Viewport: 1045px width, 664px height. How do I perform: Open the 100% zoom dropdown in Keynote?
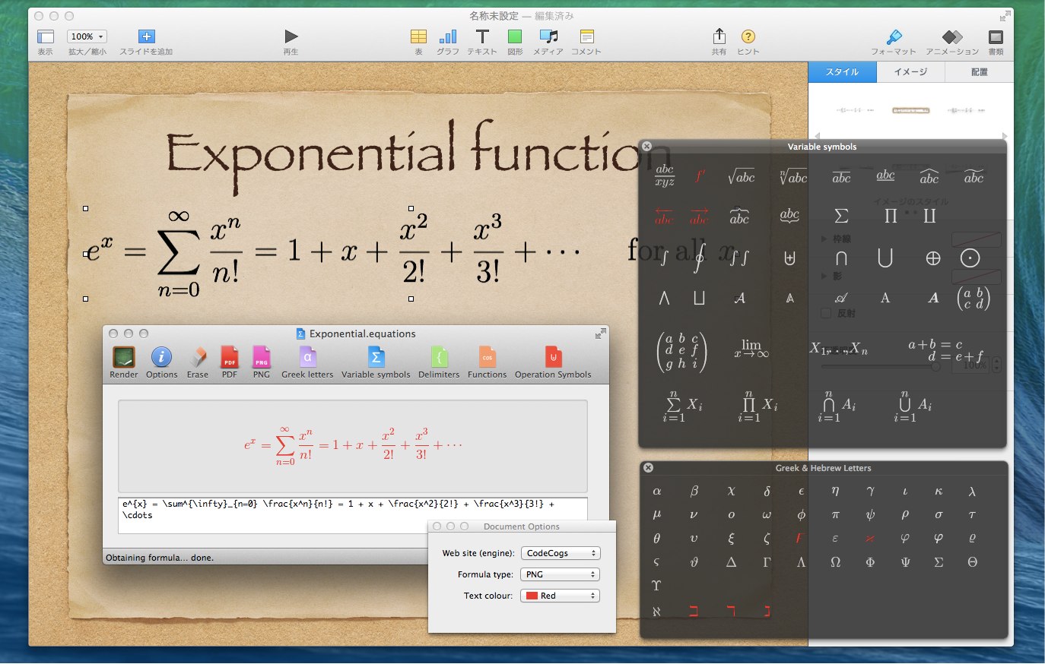87,36
